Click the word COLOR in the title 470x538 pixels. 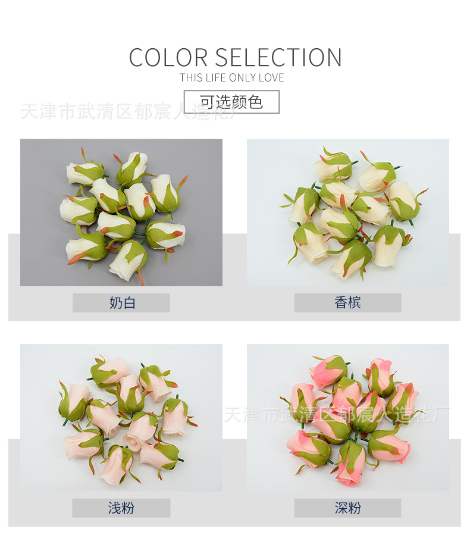(168, 57)
